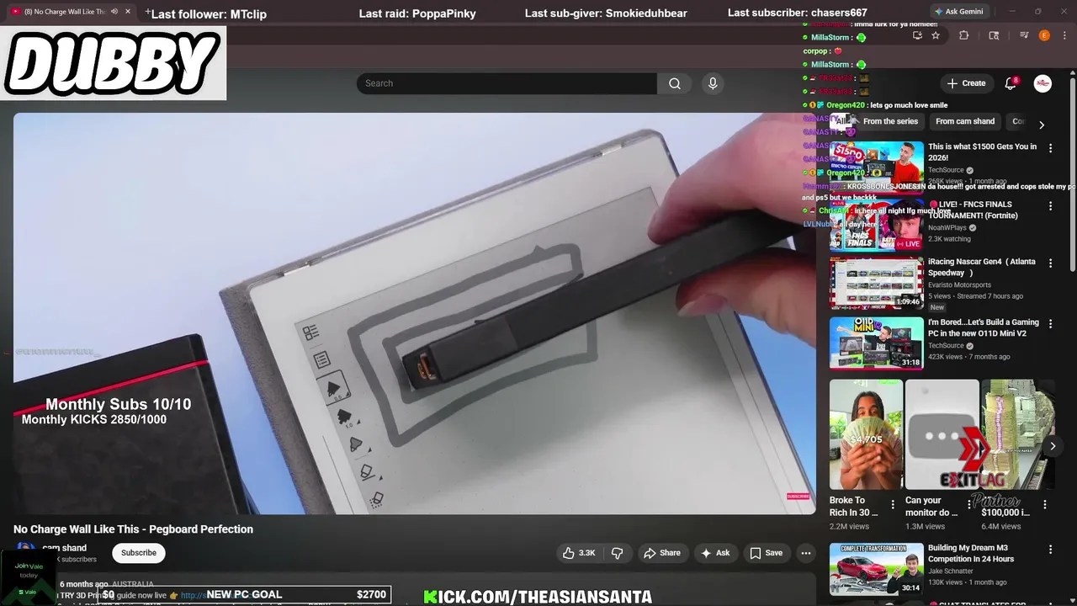Click the page vertical scrollbar
The width and height of the screenshot is (1077, 606).
tap(1073, 175)
